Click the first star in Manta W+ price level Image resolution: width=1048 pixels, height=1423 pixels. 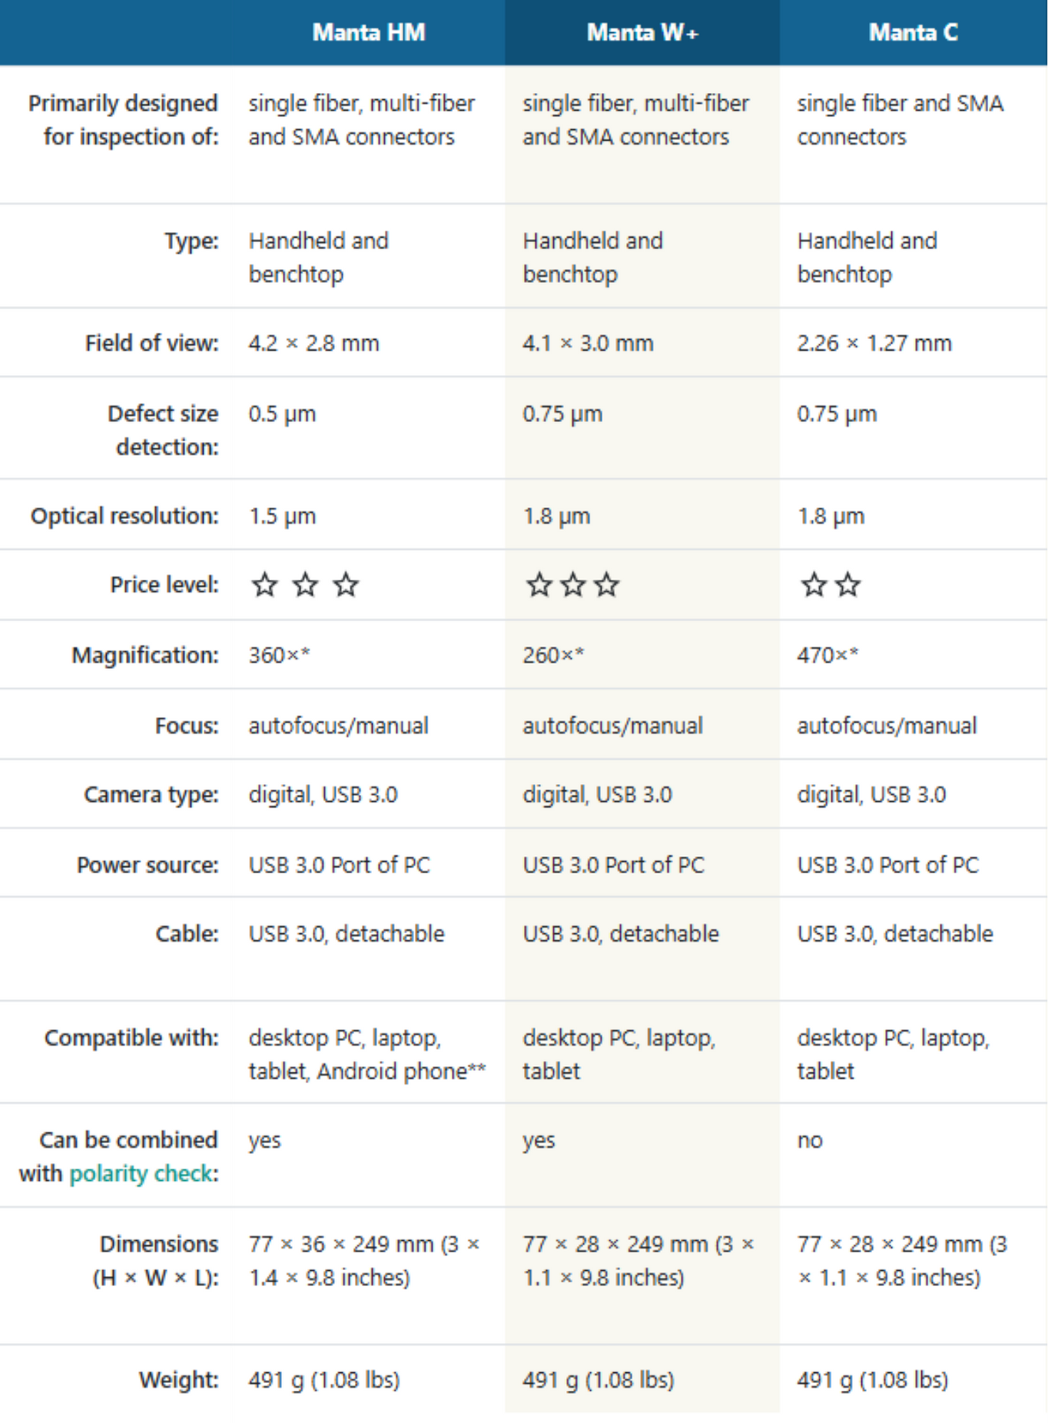pyautogui.click(x=539, y=585)
